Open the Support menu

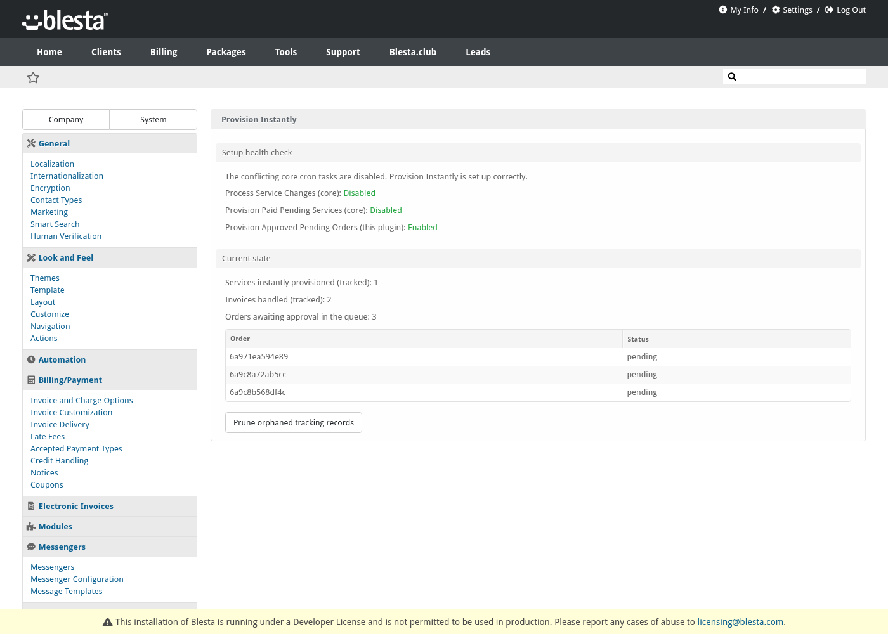343,52
